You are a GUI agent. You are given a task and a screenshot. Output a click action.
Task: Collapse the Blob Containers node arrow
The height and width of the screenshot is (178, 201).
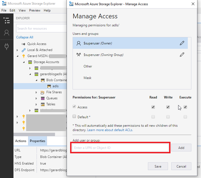coord(37,80)
